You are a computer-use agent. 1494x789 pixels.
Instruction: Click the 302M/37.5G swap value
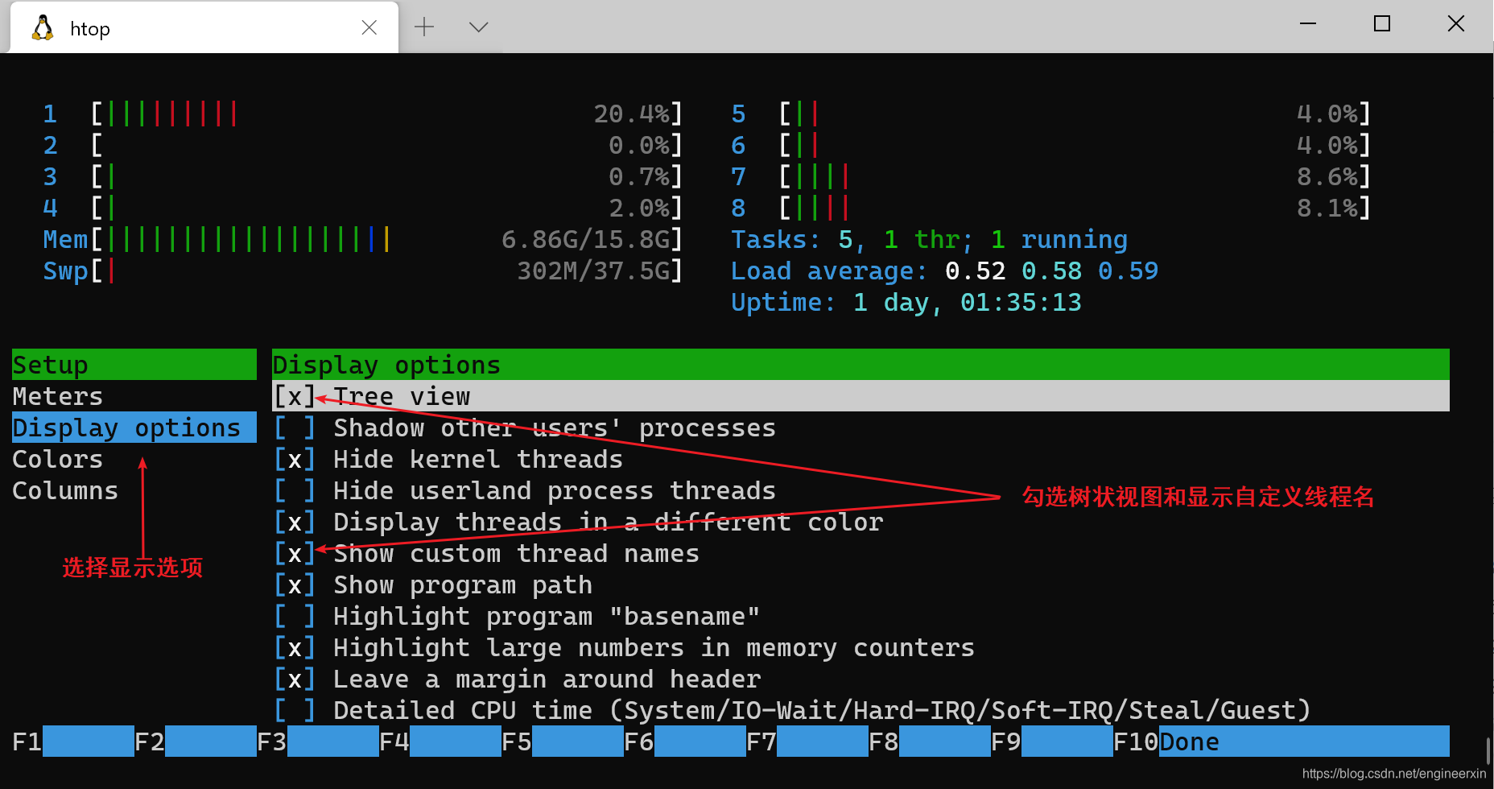pyautogui.click(x=592, y=271)
